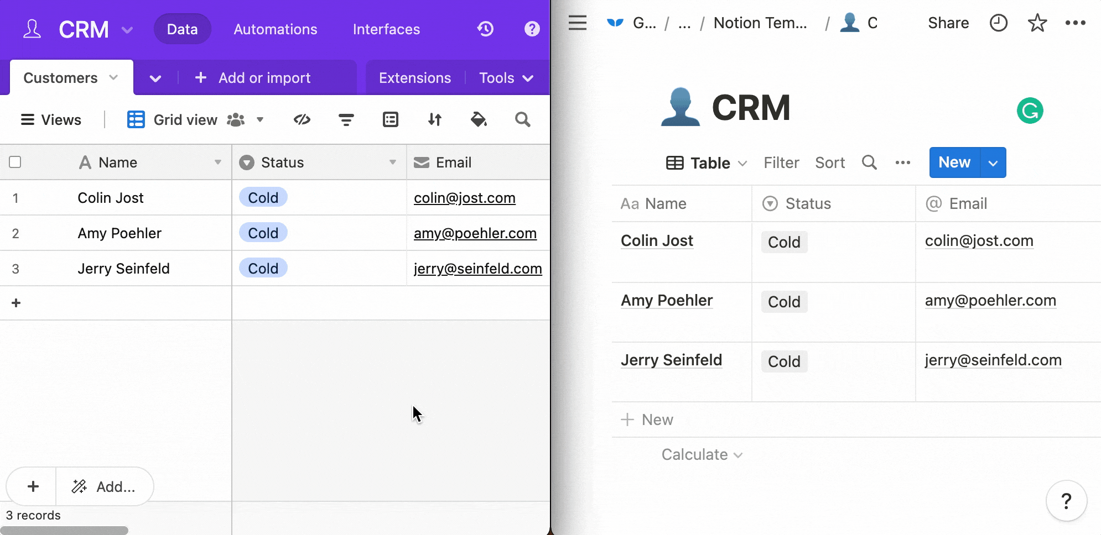The width and height of the screenshot is (1101, 535).
Task: Open the filter icon in Airtable toolbar
Action: point(346,119)
